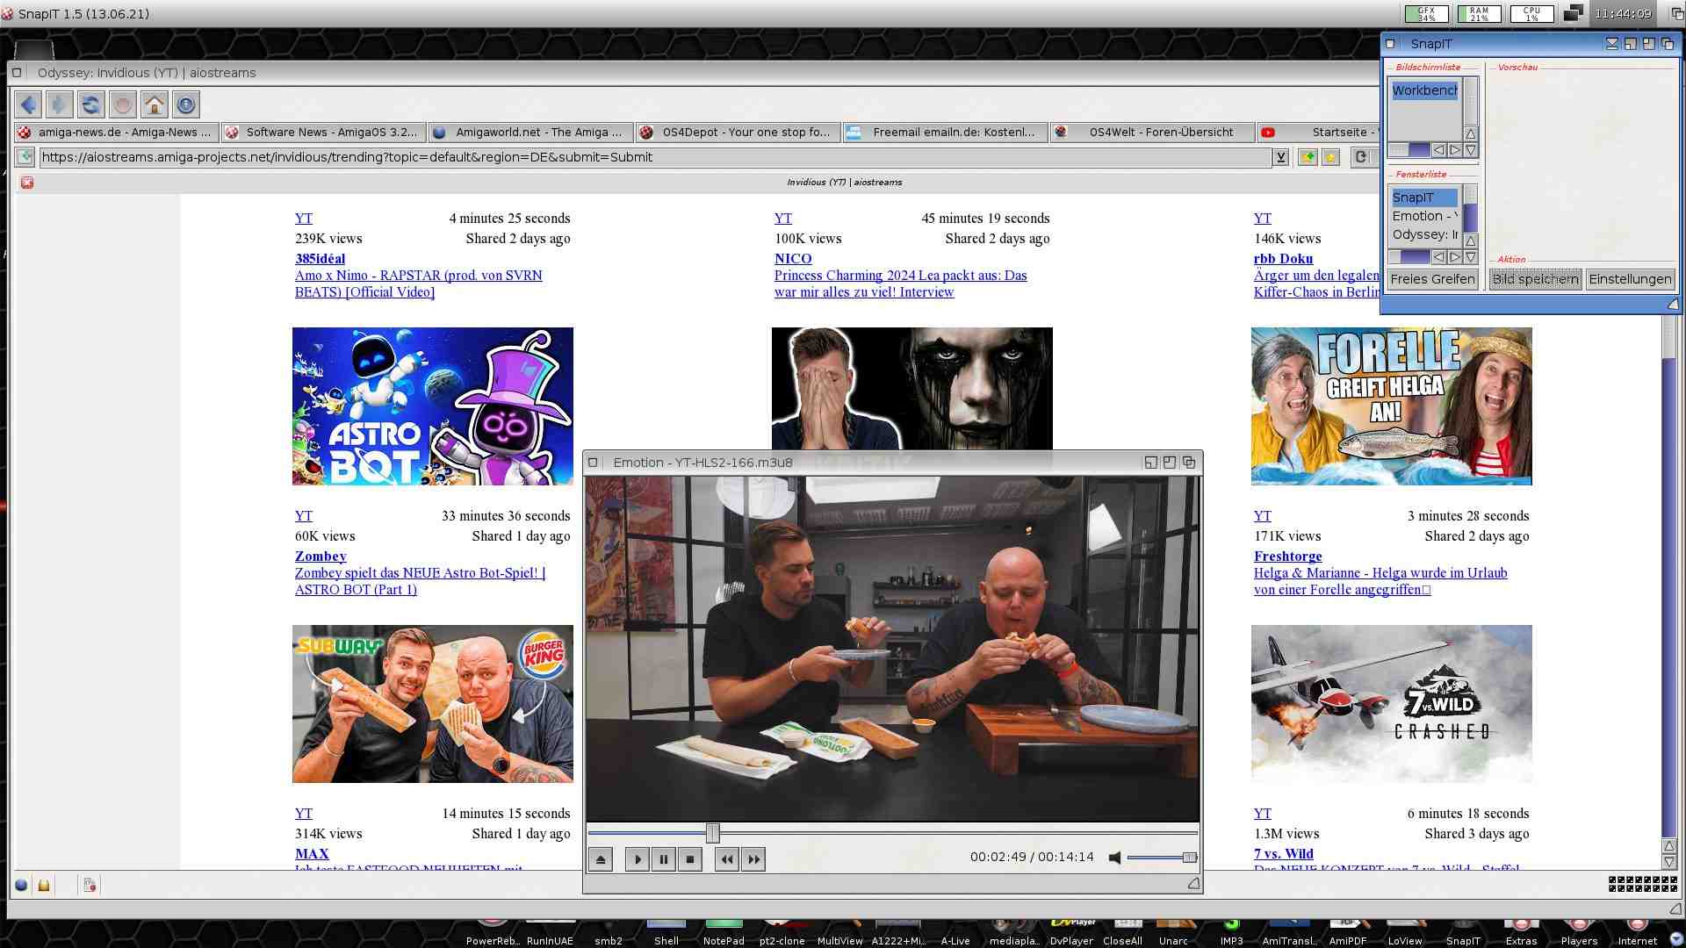The height and width of the screenshot is (948, 1686).
Task: Switch to Amigaworld.net tab
Action: pos(530,133)
